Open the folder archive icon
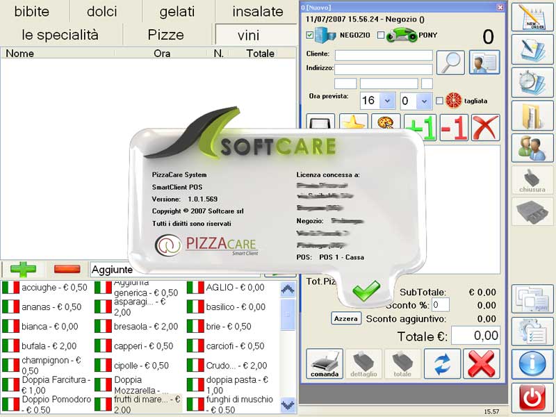 click(x=532, y=115)
